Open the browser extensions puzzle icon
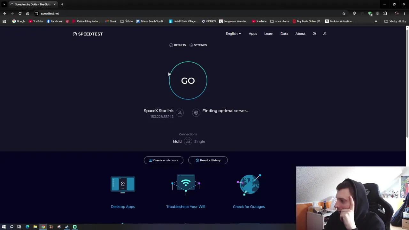This screenshot has height=230, width=409. click(385, 13)
